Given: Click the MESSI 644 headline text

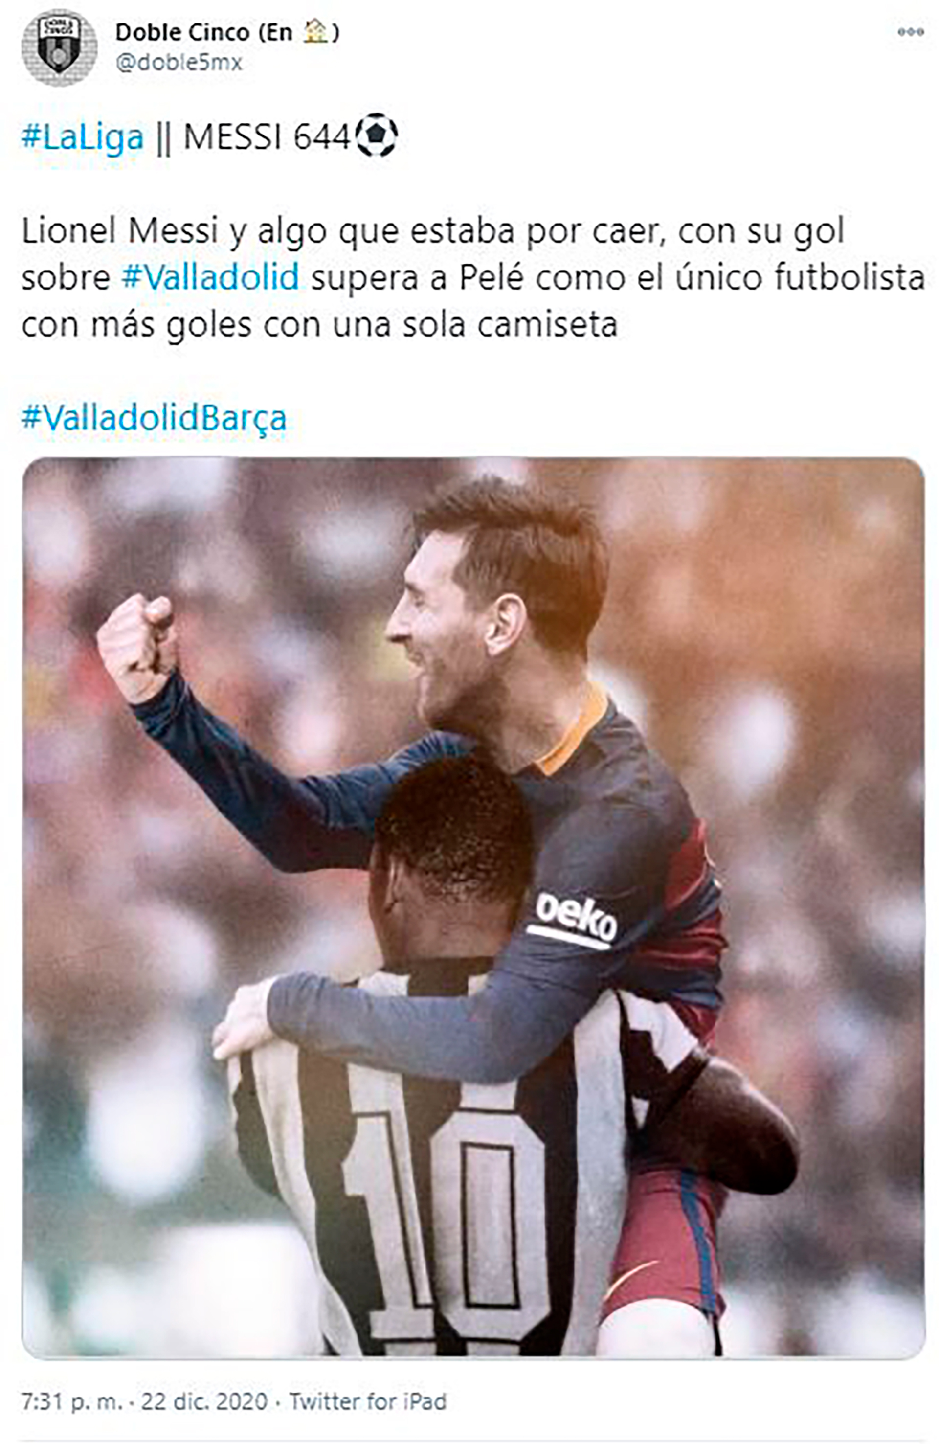Looking at the screenshot, I should click(267, 137).
